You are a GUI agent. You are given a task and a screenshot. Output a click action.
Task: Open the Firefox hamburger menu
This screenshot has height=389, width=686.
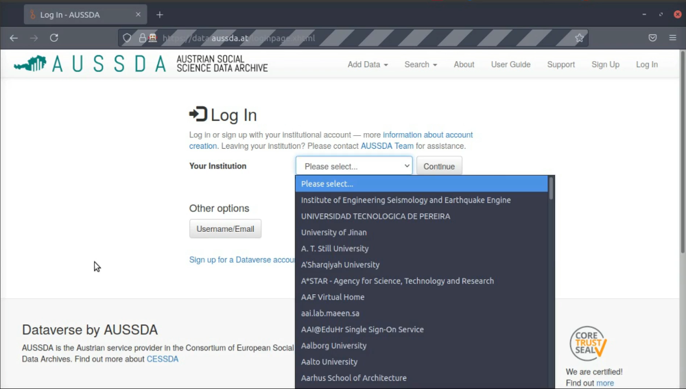[673, 38]
